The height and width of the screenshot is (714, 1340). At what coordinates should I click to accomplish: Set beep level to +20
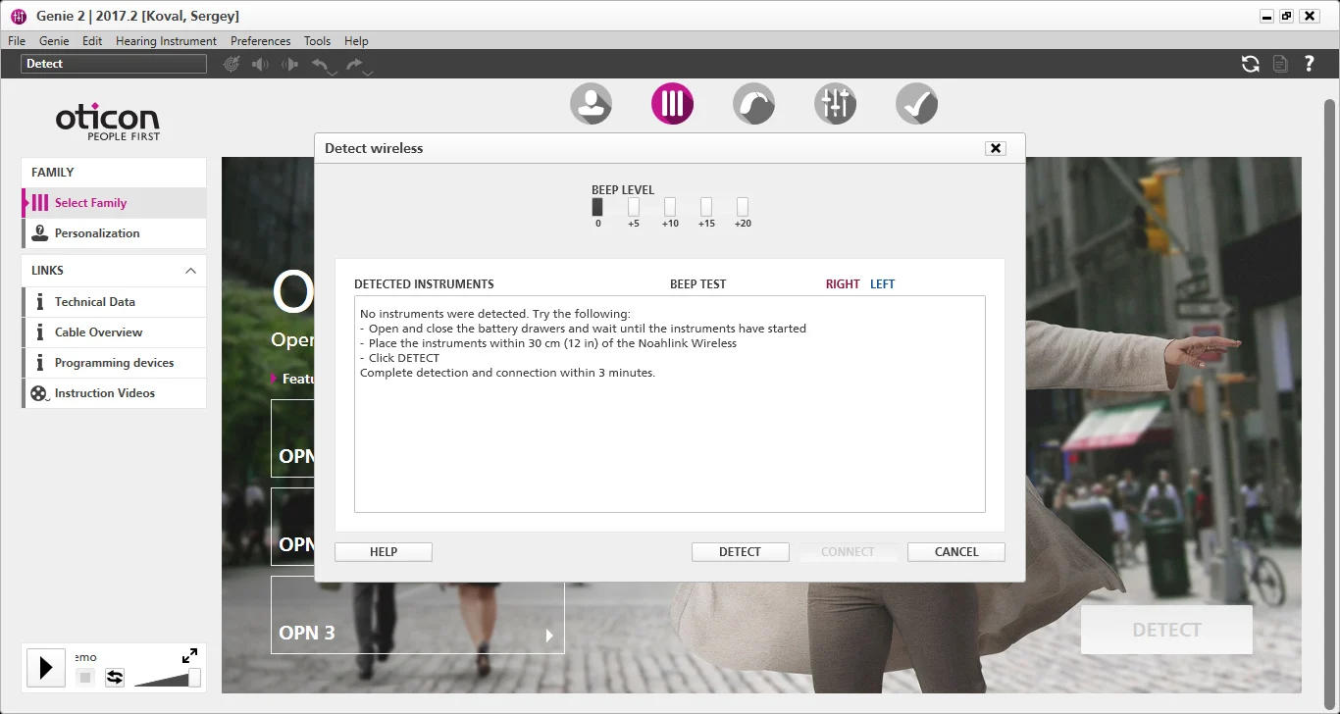tap(743, 207)
